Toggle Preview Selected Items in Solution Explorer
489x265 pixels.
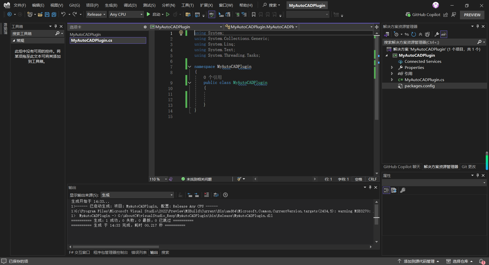coord(444,34)
